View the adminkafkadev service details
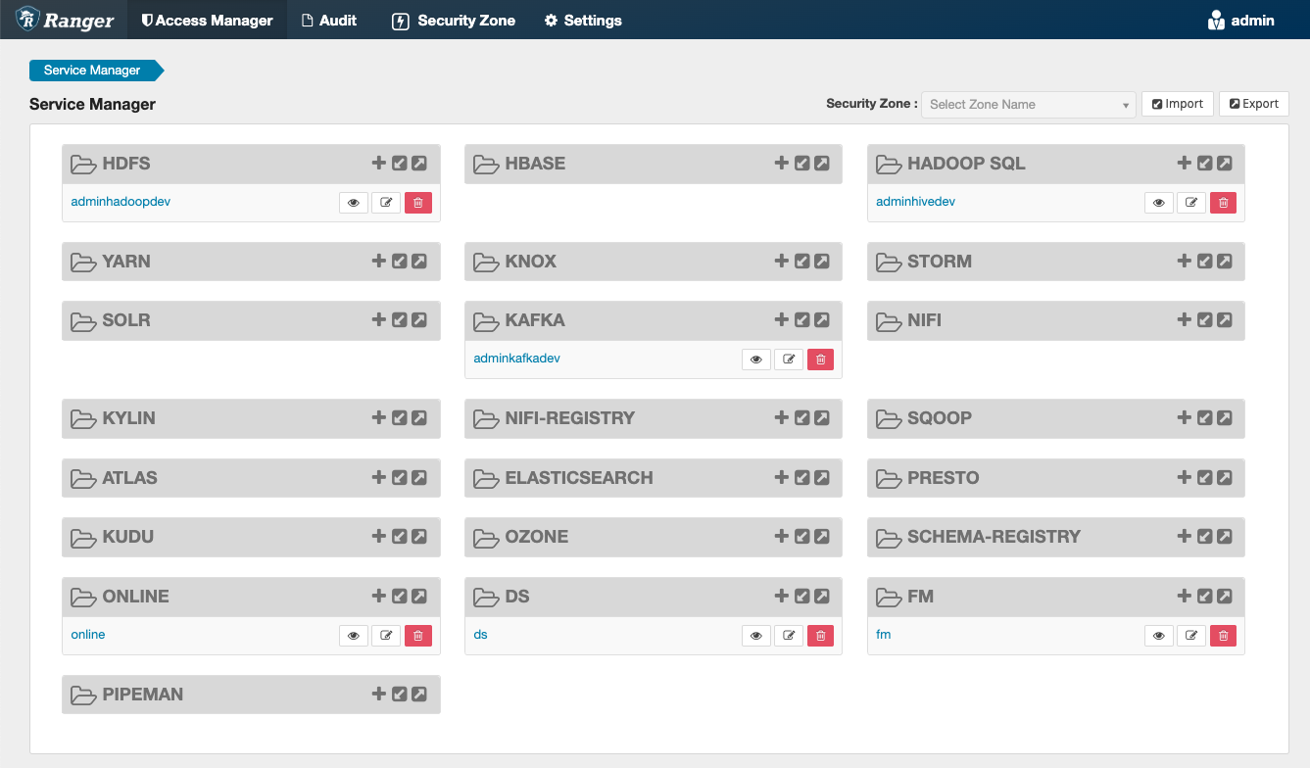The image size is (1310, 768). (756, 360)
